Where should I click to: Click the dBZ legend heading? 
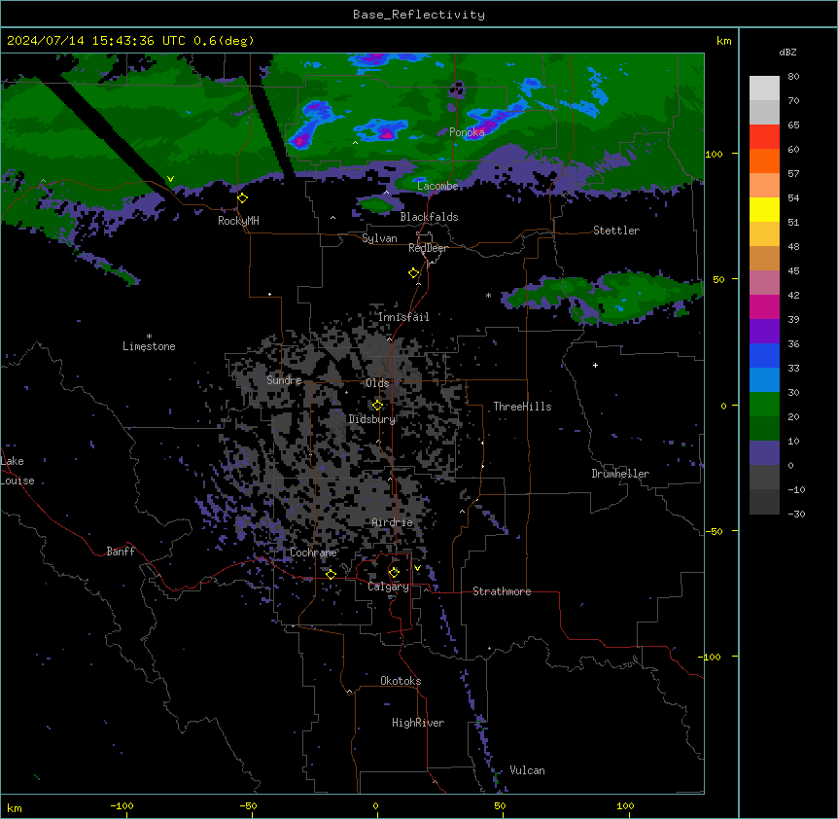(787, 53)
